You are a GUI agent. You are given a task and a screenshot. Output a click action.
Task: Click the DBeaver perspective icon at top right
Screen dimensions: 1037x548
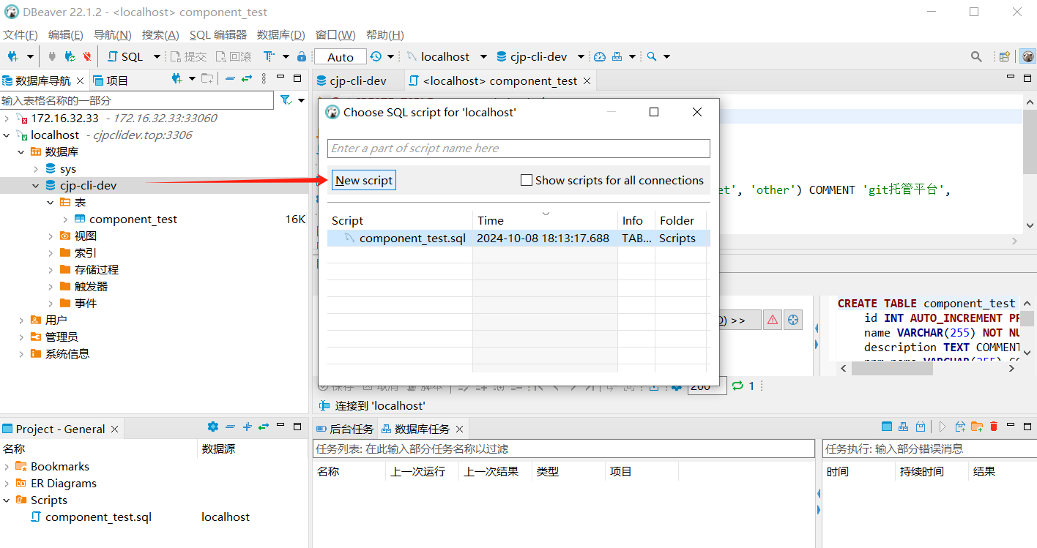click(1028, 56)
